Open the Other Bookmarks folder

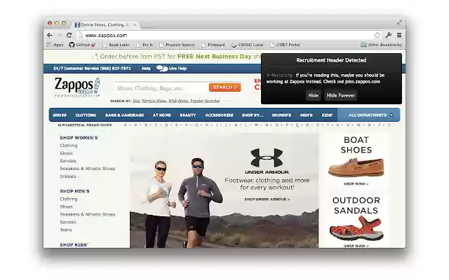pyautogui.click(x=381, y=45)
